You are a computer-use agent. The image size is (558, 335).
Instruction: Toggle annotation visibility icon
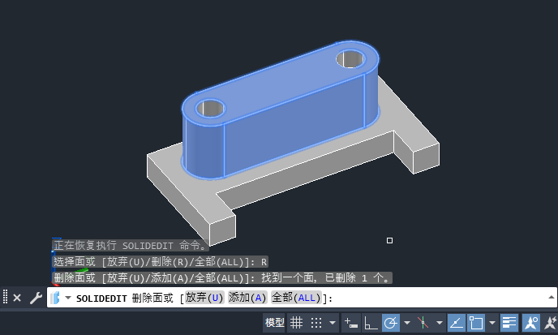[531, 323]
